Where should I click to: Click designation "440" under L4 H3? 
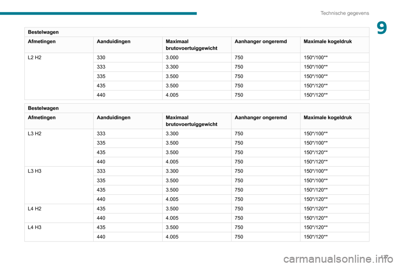coord(101,237)
